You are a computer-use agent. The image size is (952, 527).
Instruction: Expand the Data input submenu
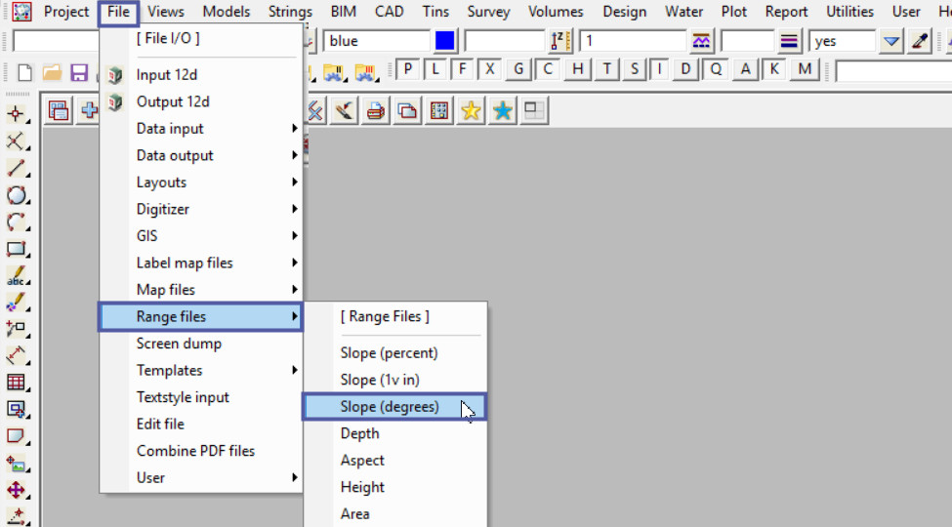pos(201,129)
